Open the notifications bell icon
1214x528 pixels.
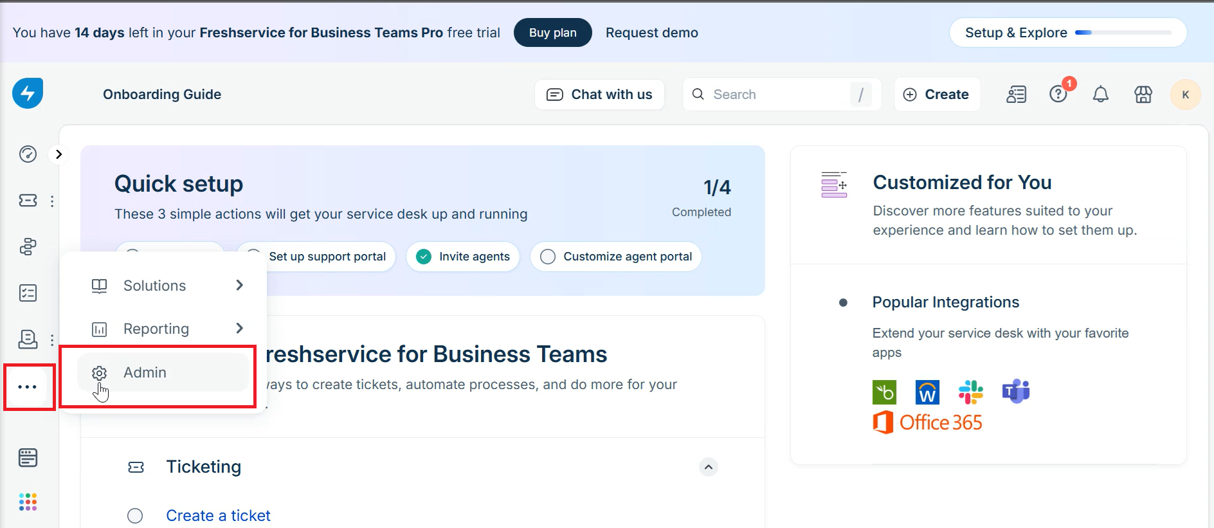click(1101, 95)
